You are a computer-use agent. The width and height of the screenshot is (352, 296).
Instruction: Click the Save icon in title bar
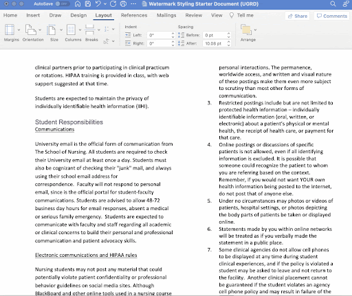click(x=88, y=4)
